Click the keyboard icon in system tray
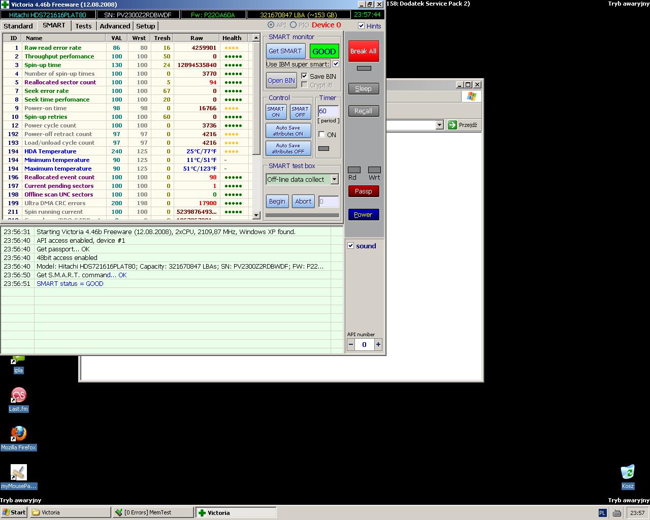Viewport: 650px width, 520px height. click(617, 513)
